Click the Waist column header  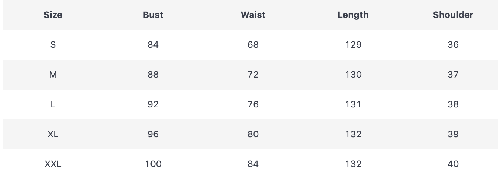click(x=253, y=15)
